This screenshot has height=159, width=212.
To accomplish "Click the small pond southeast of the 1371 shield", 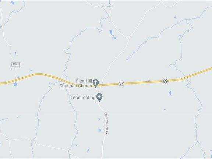I will point(31,70).
